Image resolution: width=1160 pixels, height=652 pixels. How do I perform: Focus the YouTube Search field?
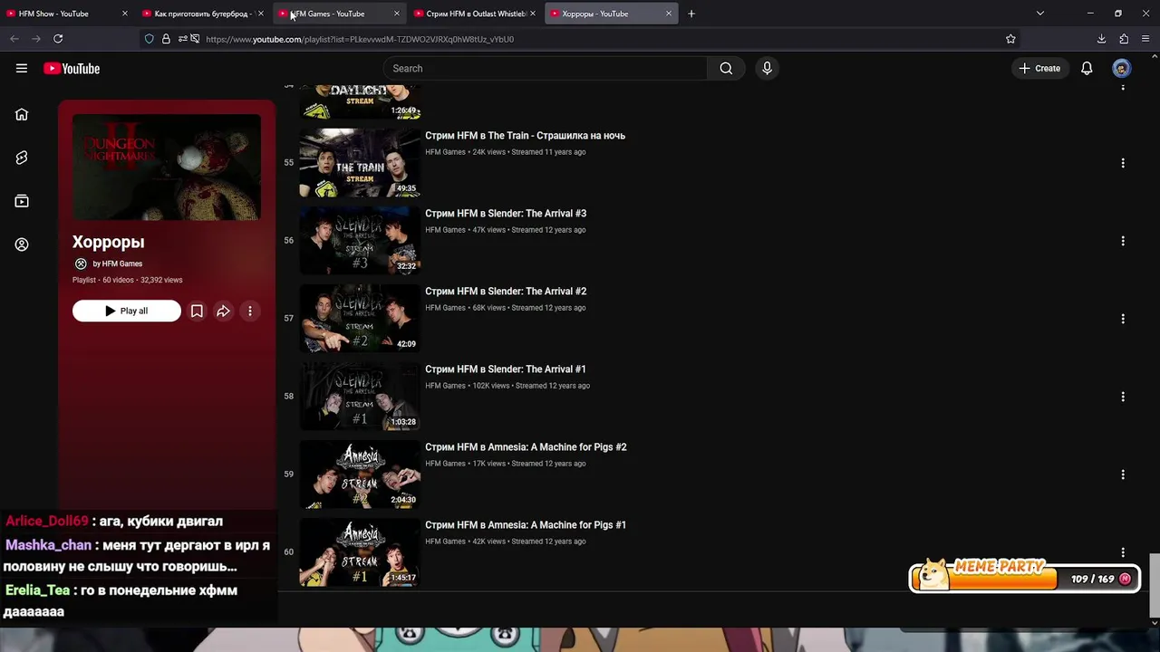(545, 68)
